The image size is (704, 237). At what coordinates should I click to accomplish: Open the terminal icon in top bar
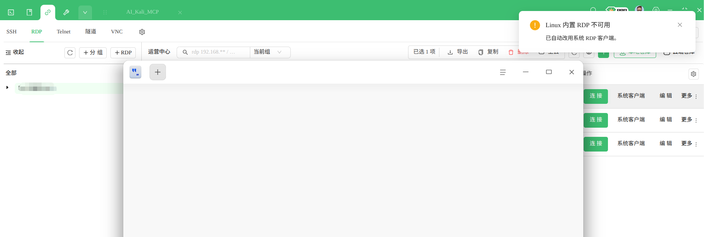[x=11, y=12]
